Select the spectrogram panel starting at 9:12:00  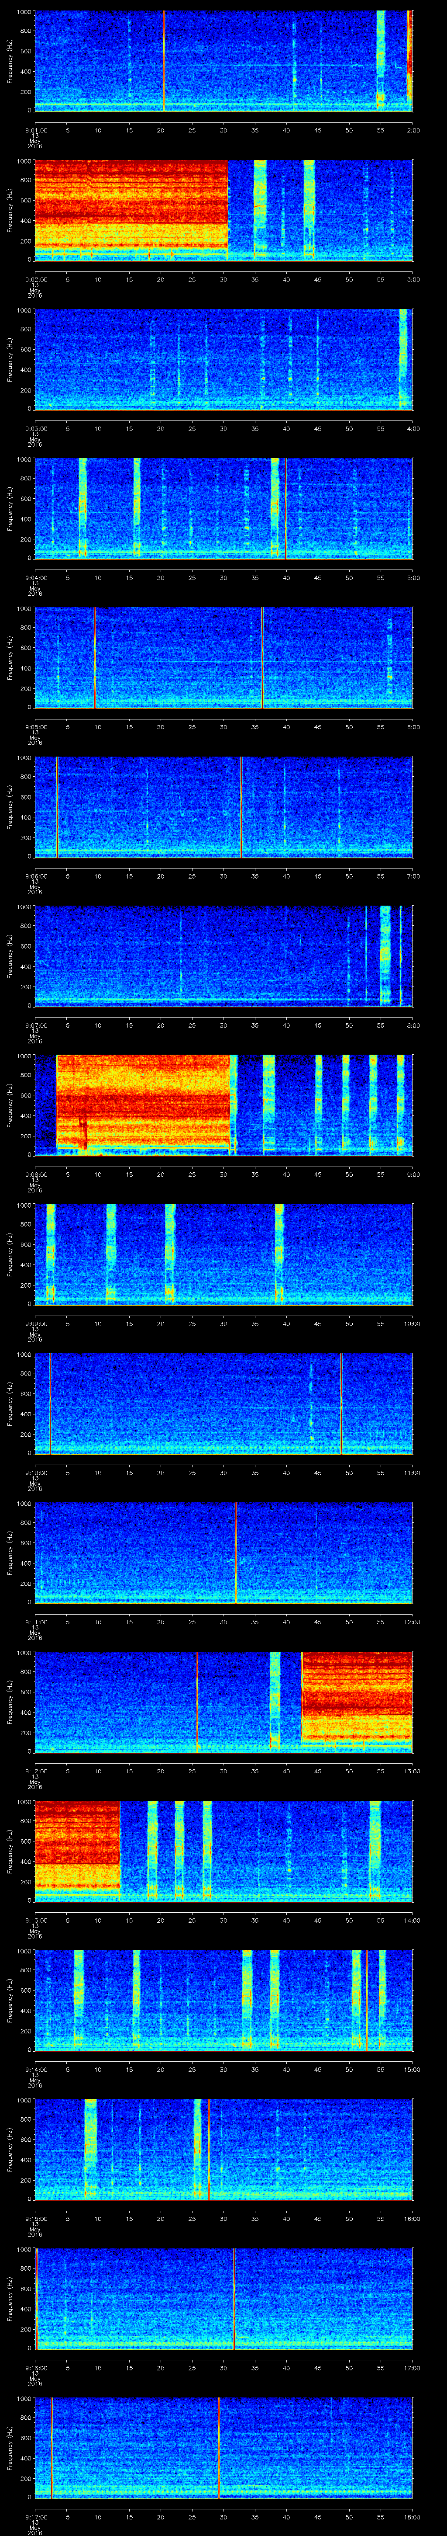click(224, 1701)
